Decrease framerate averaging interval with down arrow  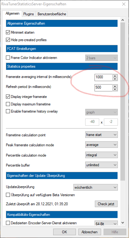[115, 79]
